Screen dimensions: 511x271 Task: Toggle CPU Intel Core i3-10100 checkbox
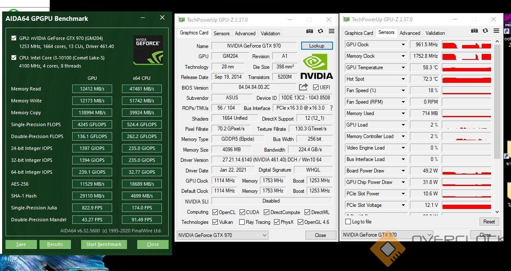[x=14, y=58]
